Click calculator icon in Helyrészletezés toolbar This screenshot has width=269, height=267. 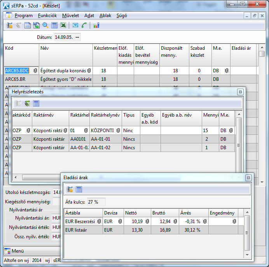tap(36, 103)
